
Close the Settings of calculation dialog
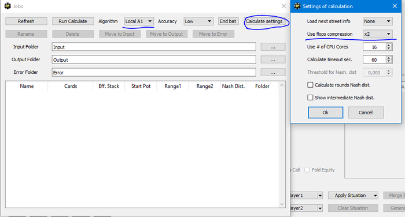[x=395, y=6]
